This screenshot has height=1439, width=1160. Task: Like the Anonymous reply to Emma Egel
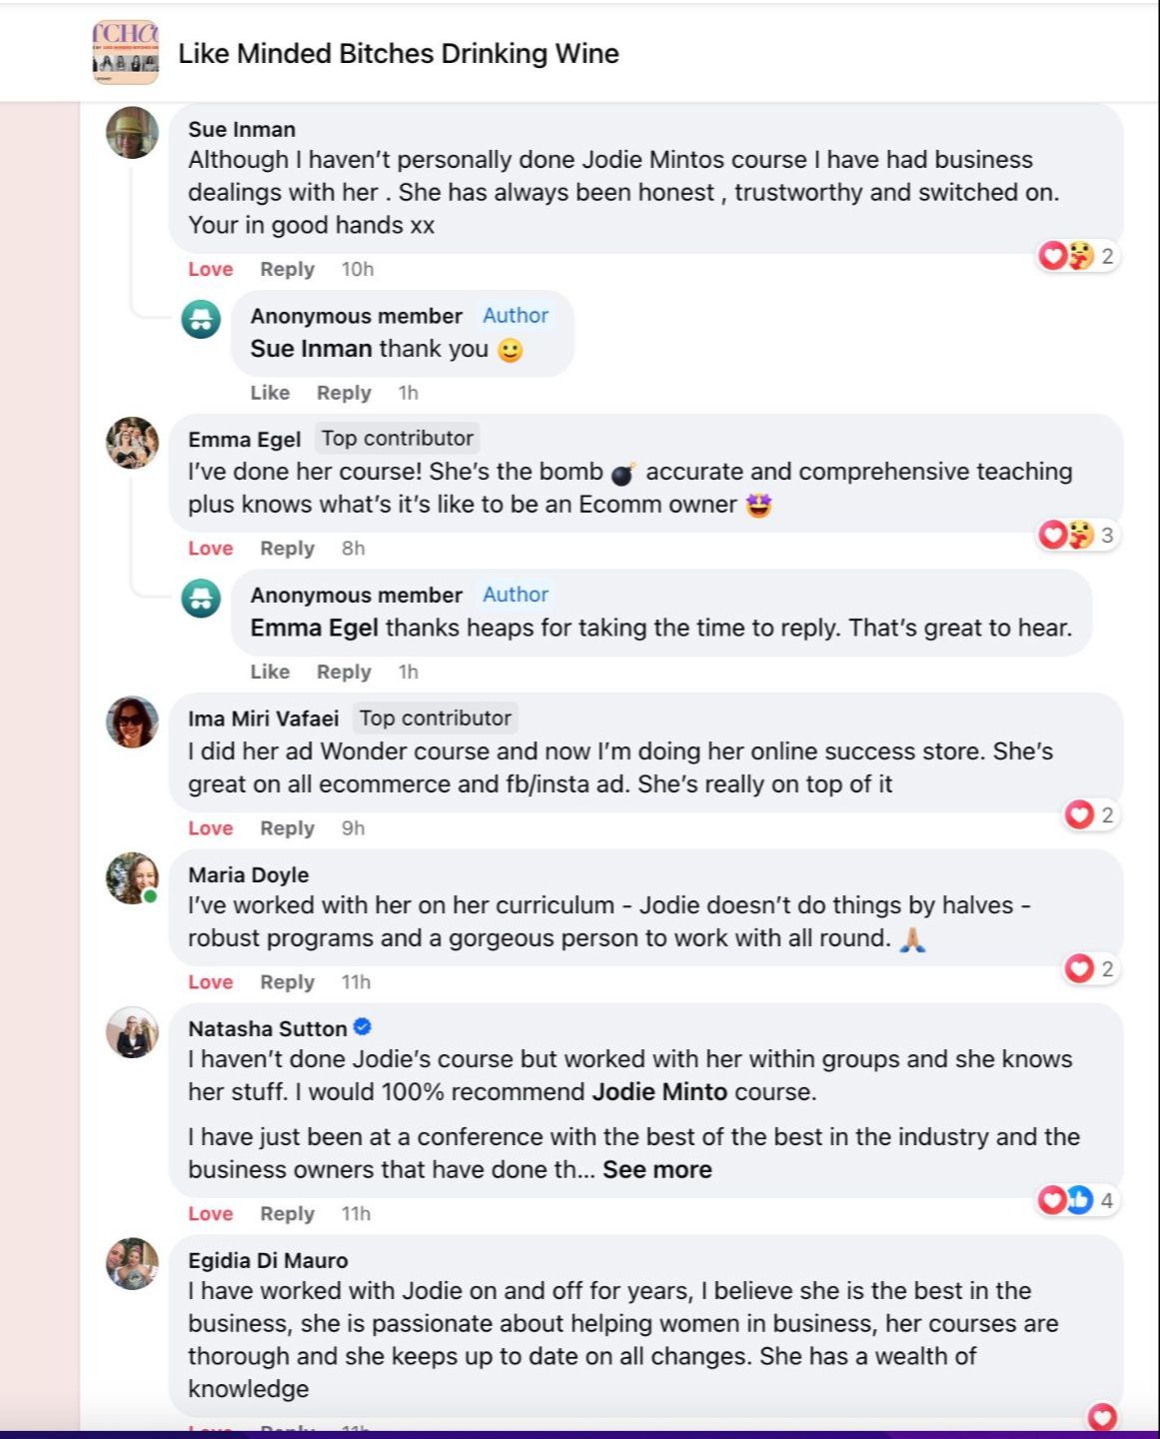[x=270, y=672]
